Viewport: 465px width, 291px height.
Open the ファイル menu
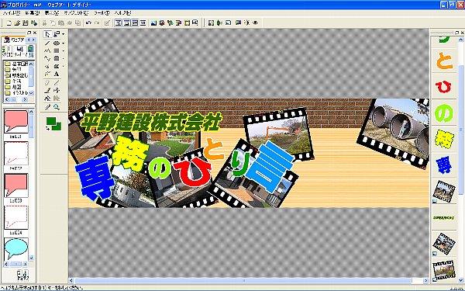point(12,13)
